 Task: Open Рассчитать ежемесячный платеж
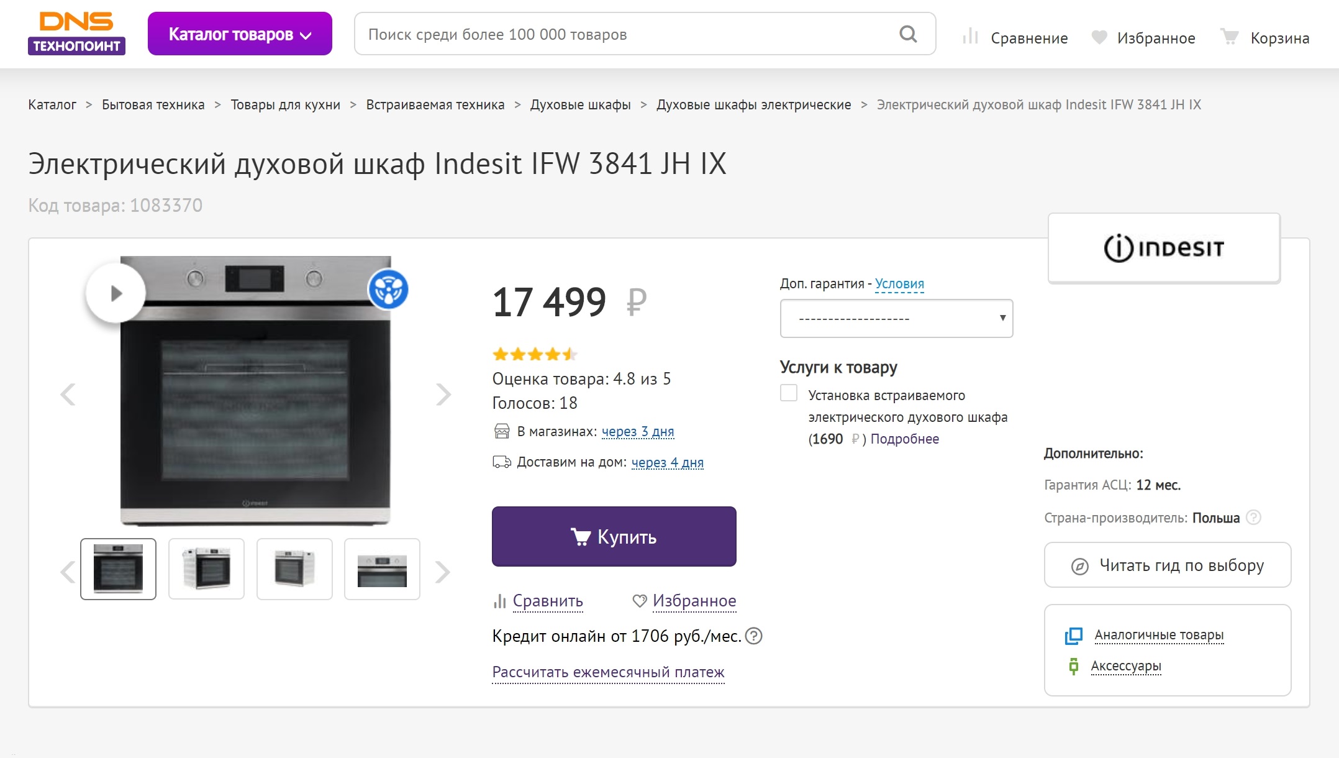608,672
